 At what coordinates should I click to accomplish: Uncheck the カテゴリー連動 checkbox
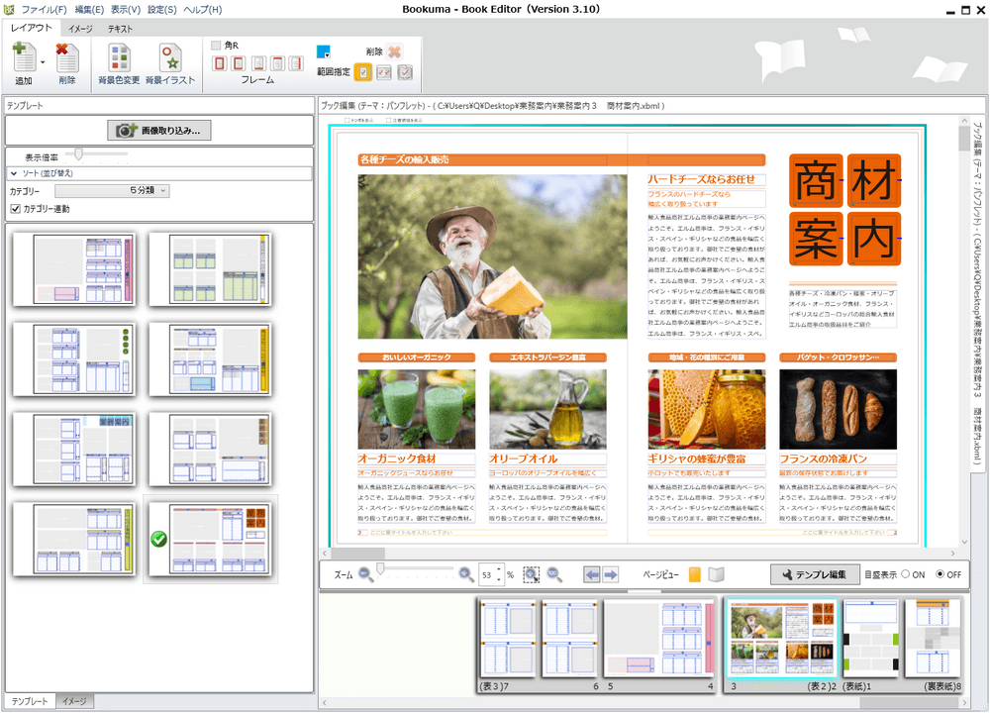coord(15,209)
